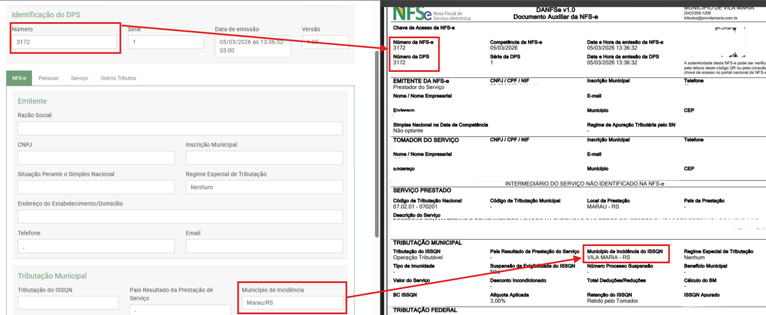
Task: Click the Número field showing 3172
Action: coord(65,42)
